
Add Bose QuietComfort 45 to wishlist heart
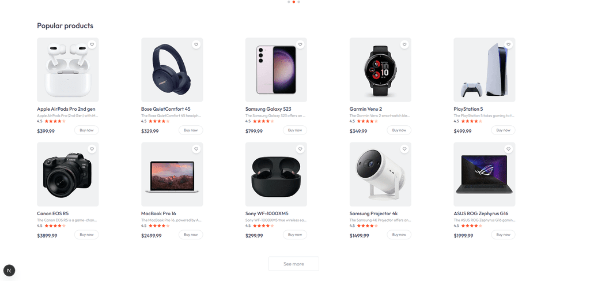tap(196, 44)
